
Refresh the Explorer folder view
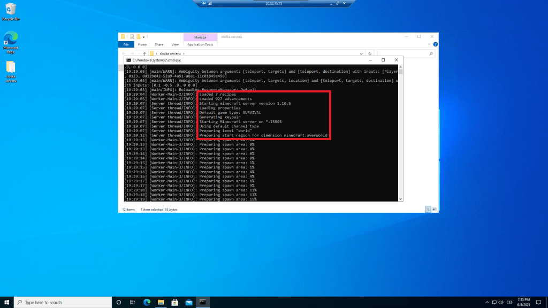tap(370, 54)
